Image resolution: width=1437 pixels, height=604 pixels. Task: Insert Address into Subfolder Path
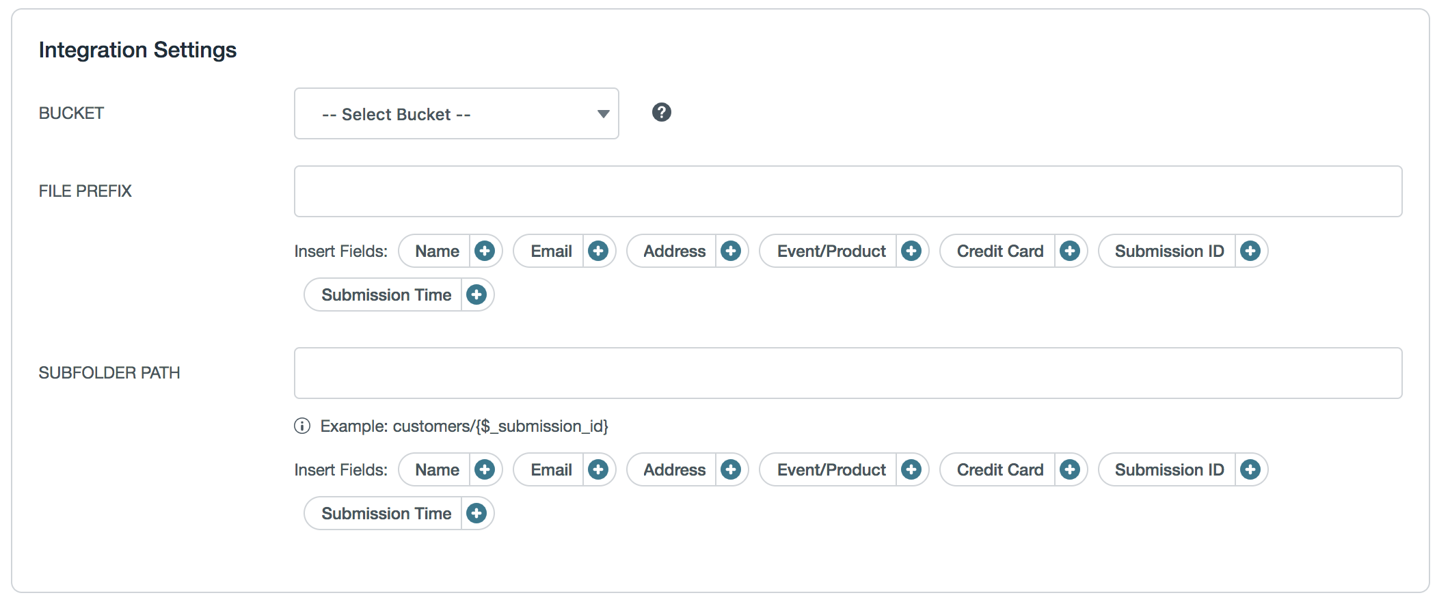click(731, 469)
